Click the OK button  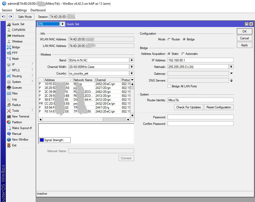244,31
